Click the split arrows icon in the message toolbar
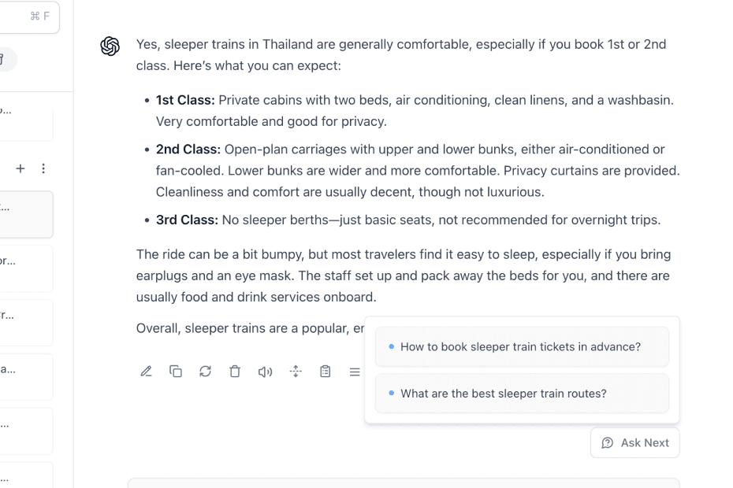Screen dimensions: 733x488 [x=296, y=372]
